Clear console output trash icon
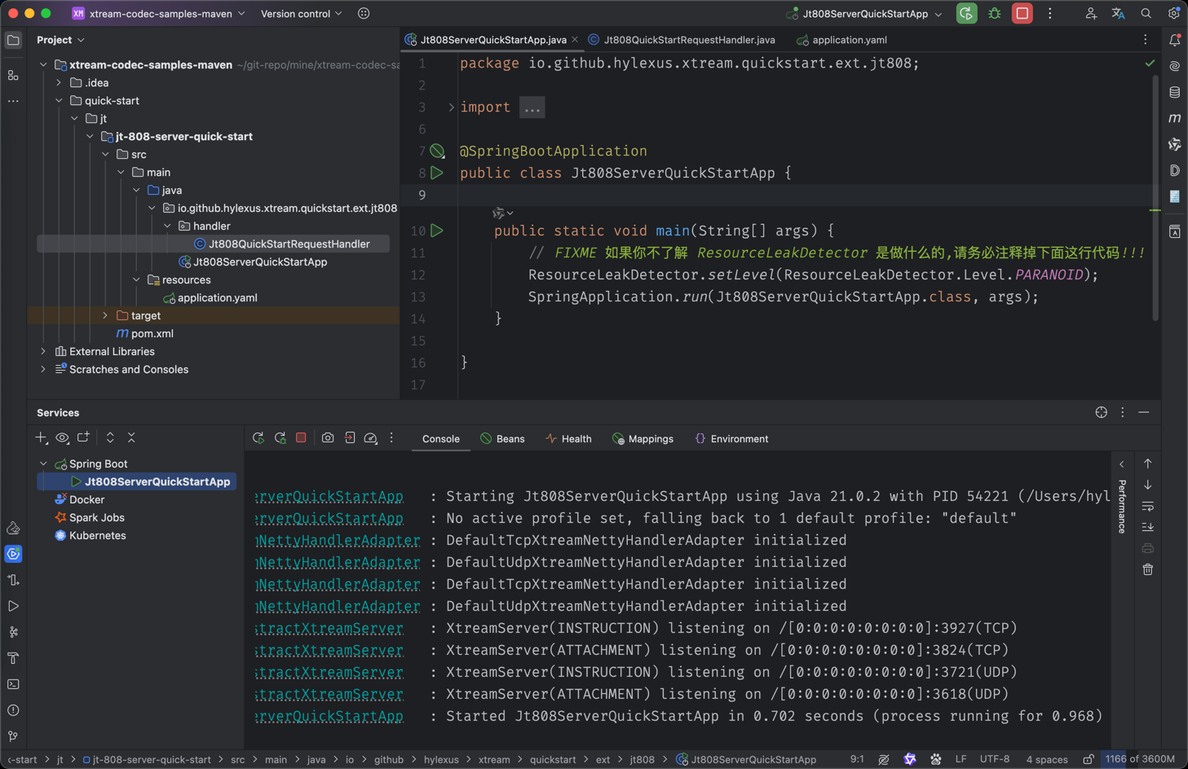The width and height of the screenshot is (1188, 769). [1148, 569]
